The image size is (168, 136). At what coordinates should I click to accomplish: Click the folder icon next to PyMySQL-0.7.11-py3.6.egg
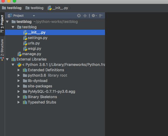point(25,92)
